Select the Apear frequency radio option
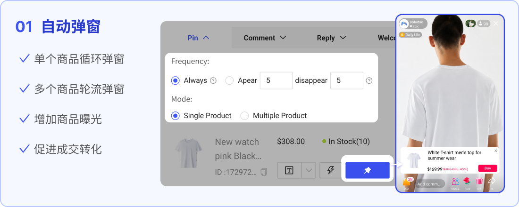Viewport: 519px width, 207px height. (229, 80)
